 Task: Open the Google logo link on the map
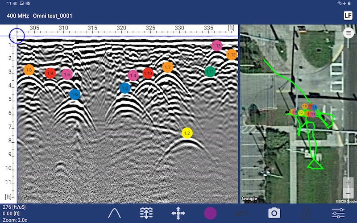249,198
